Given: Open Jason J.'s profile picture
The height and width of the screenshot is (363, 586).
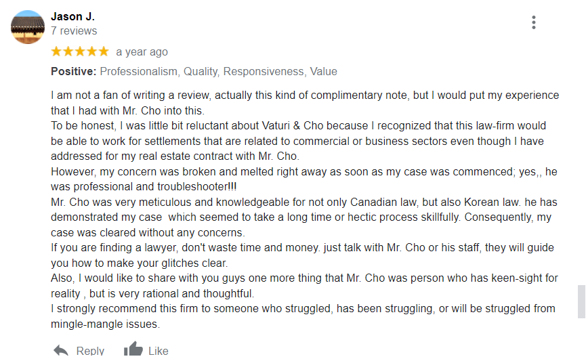Looking at the screenshot, I should click(x=28, y=27).
